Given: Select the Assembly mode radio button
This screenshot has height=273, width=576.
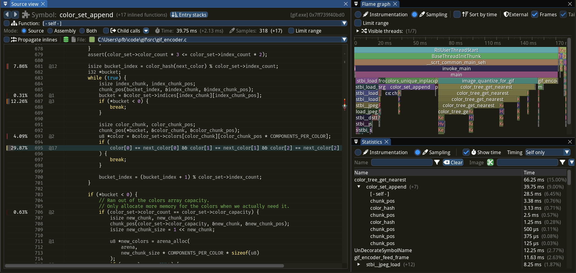Looking at the screenshot, I should click(50, 31).
